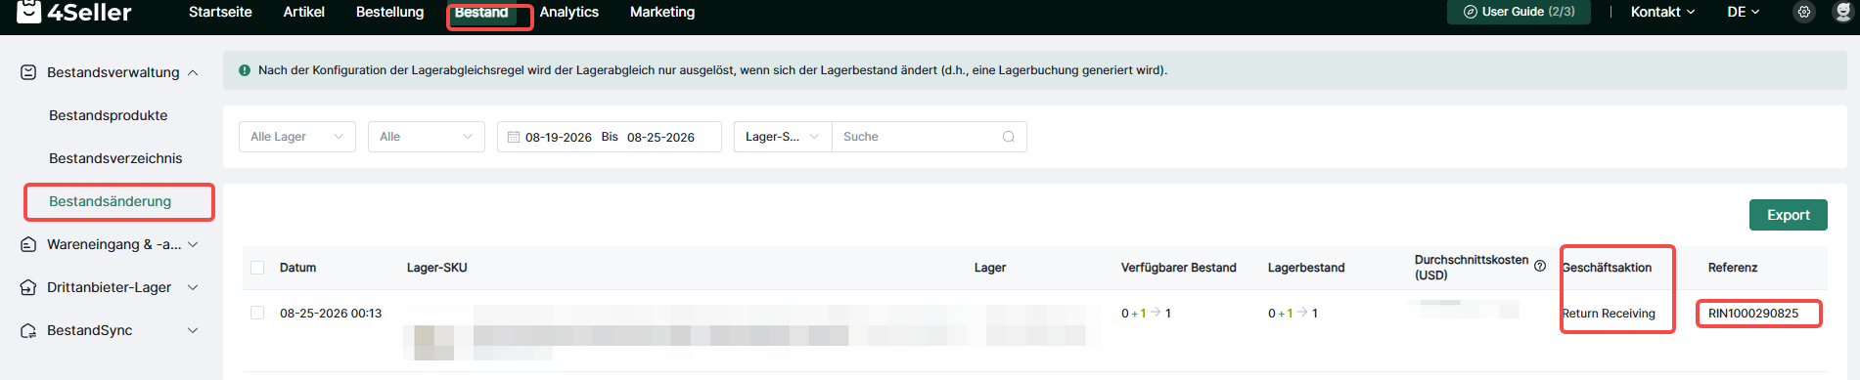The height and width of the screenshot is (380, 1860).
Task: Click the green info icon in notice
Action: (245, 70)
